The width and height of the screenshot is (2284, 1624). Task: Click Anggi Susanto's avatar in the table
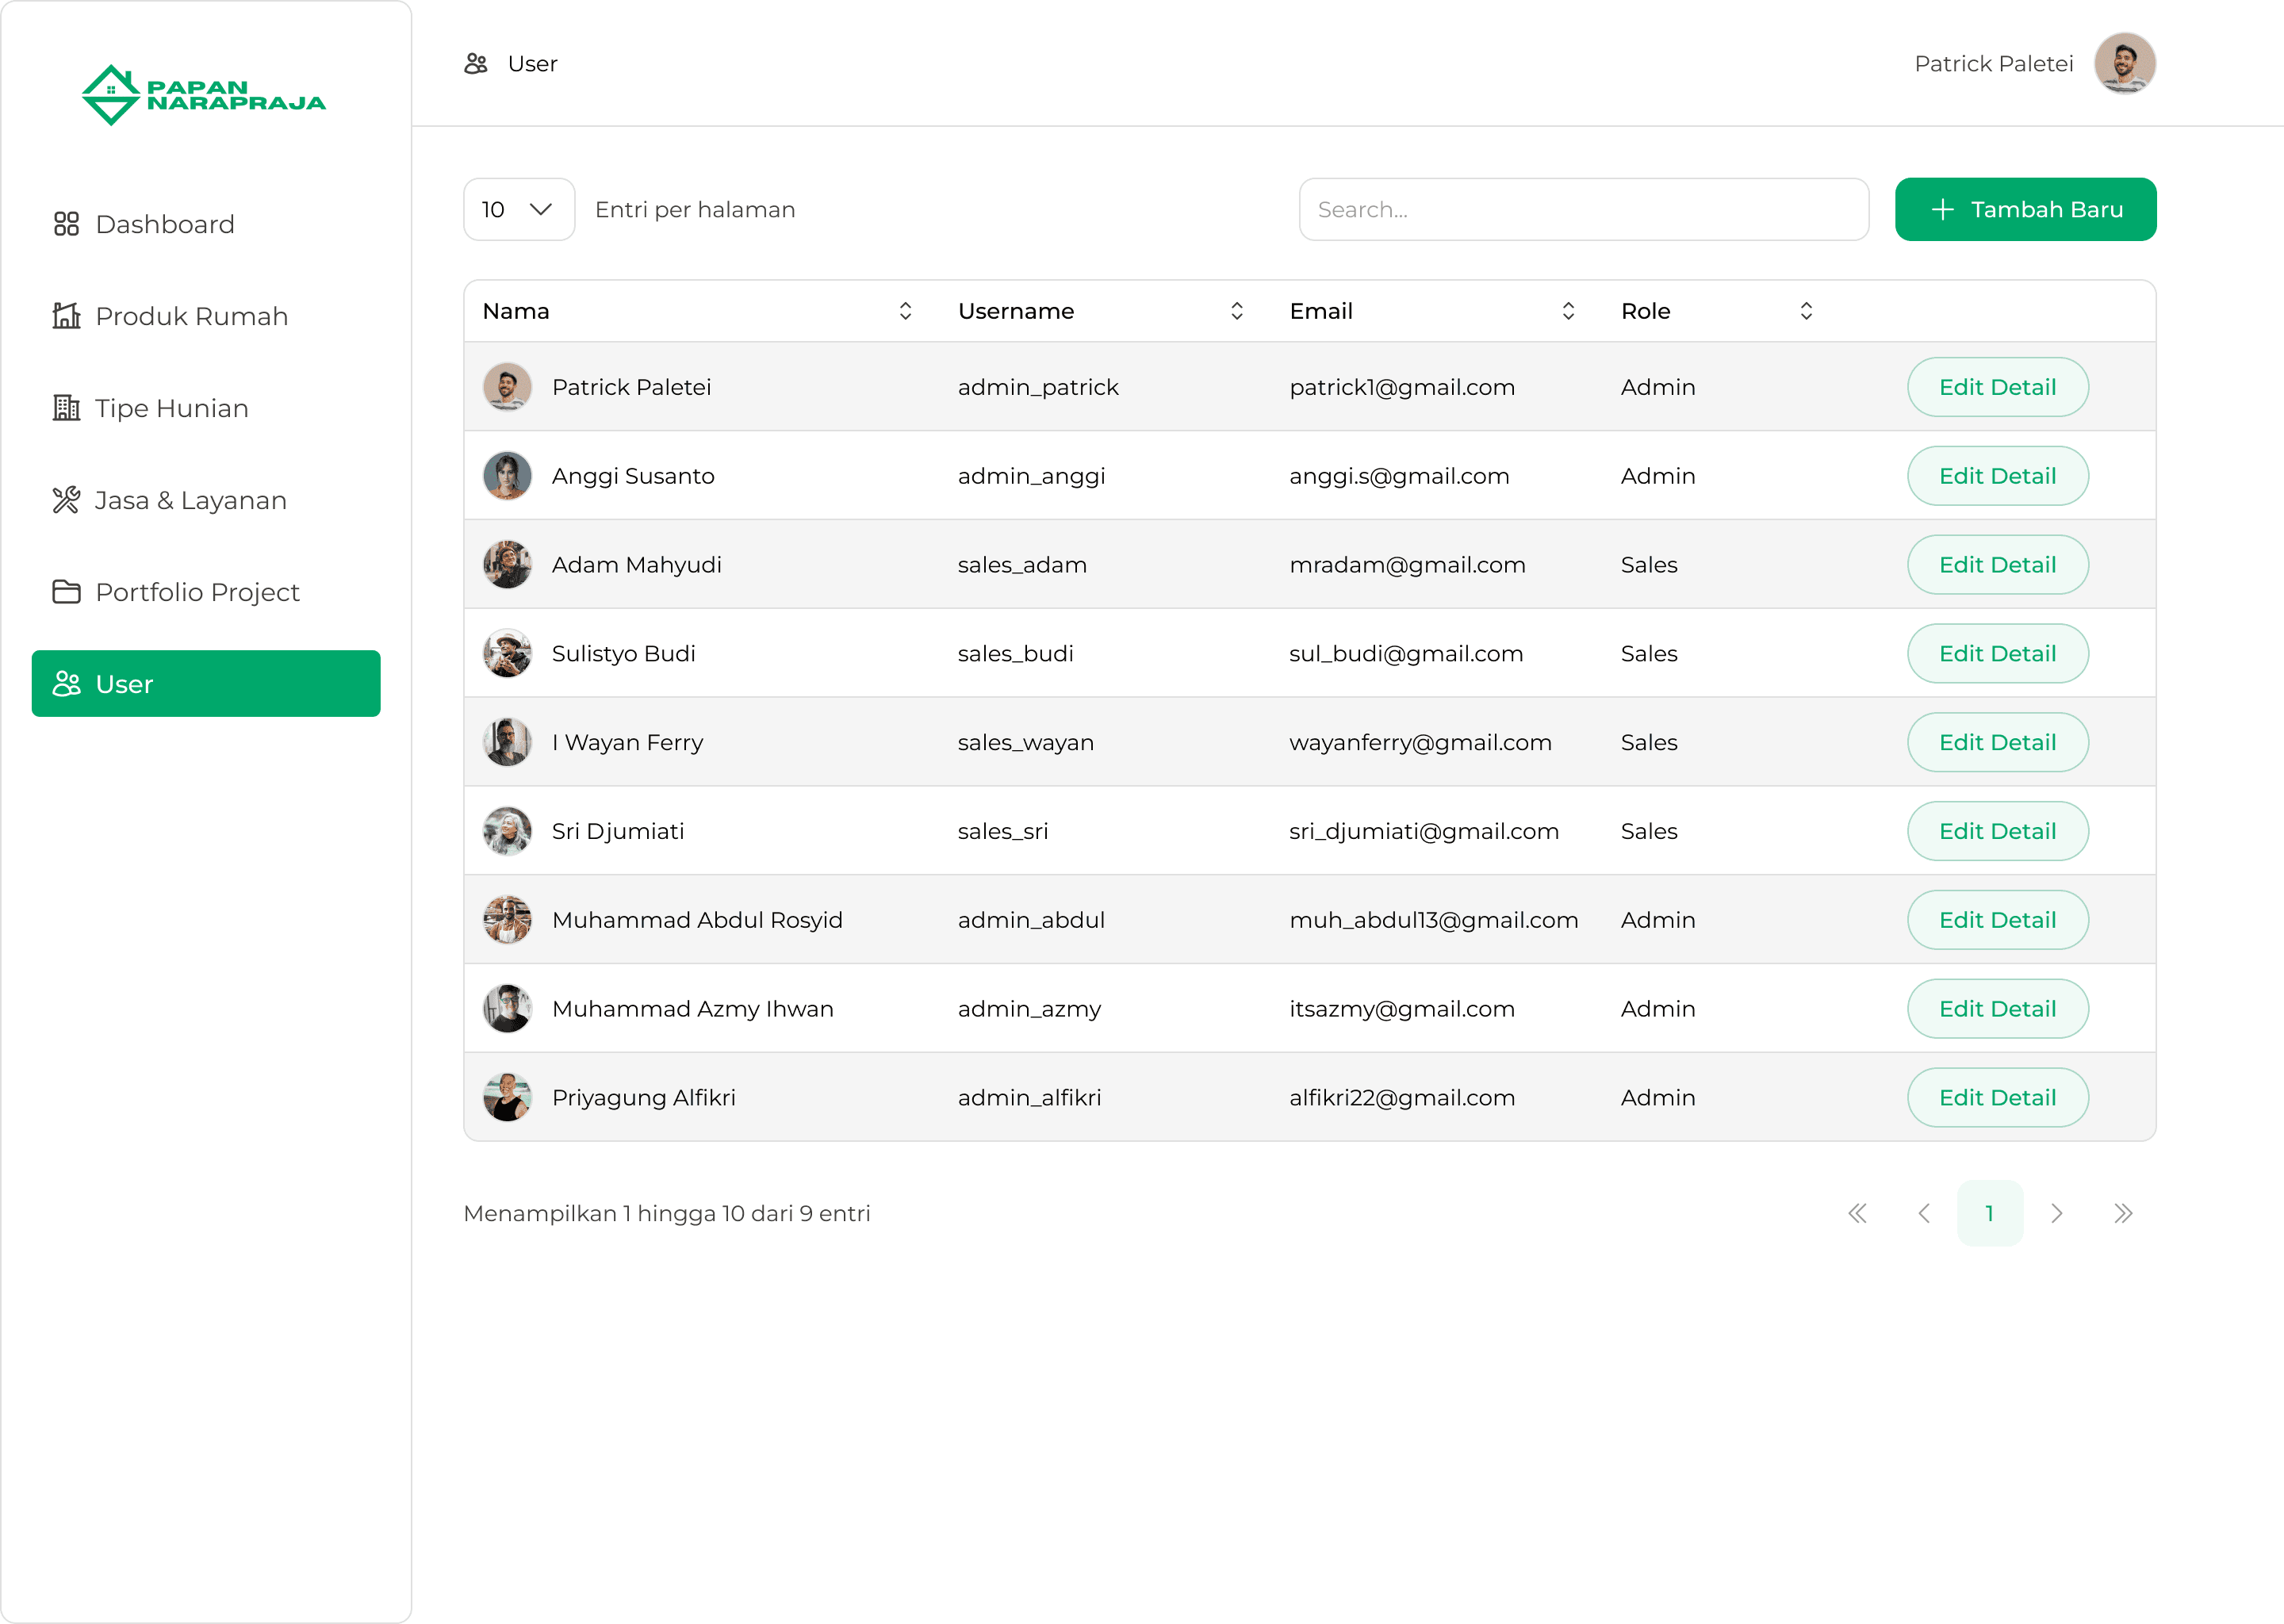(x=507, y=476)
